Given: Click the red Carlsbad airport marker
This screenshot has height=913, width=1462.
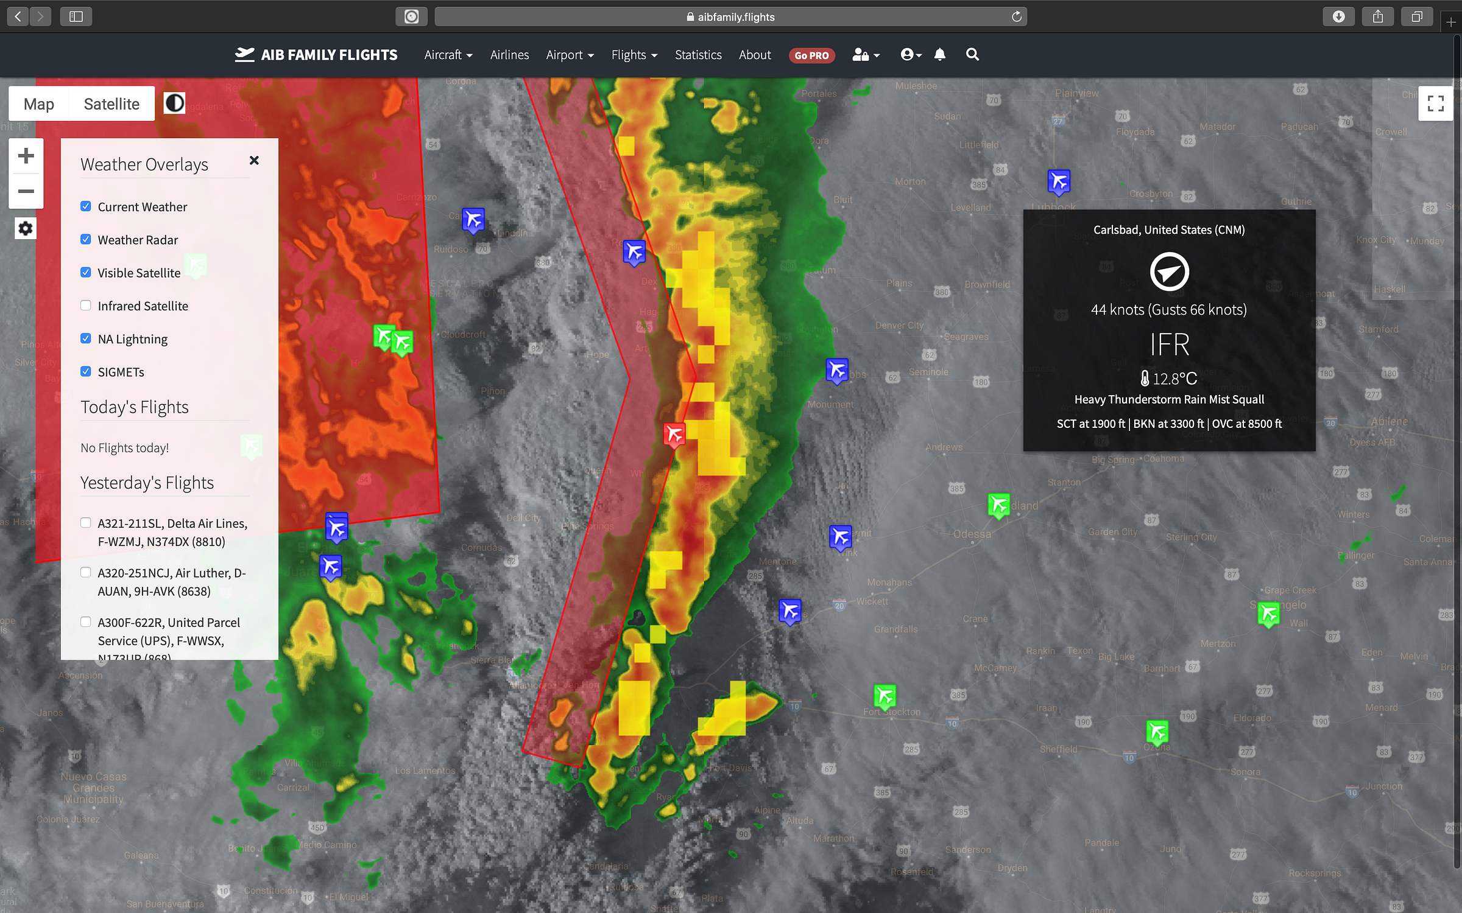Looking at the screenshot, I should (674, 435).
